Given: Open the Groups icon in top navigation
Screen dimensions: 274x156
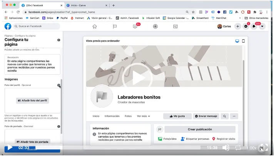Looking at the screenshot, I should [155, 27].
